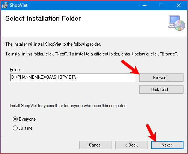Click the 'Install ShopViet for yourself' prompt text
This screenshot has width=188, height=154.
(68, 106)
